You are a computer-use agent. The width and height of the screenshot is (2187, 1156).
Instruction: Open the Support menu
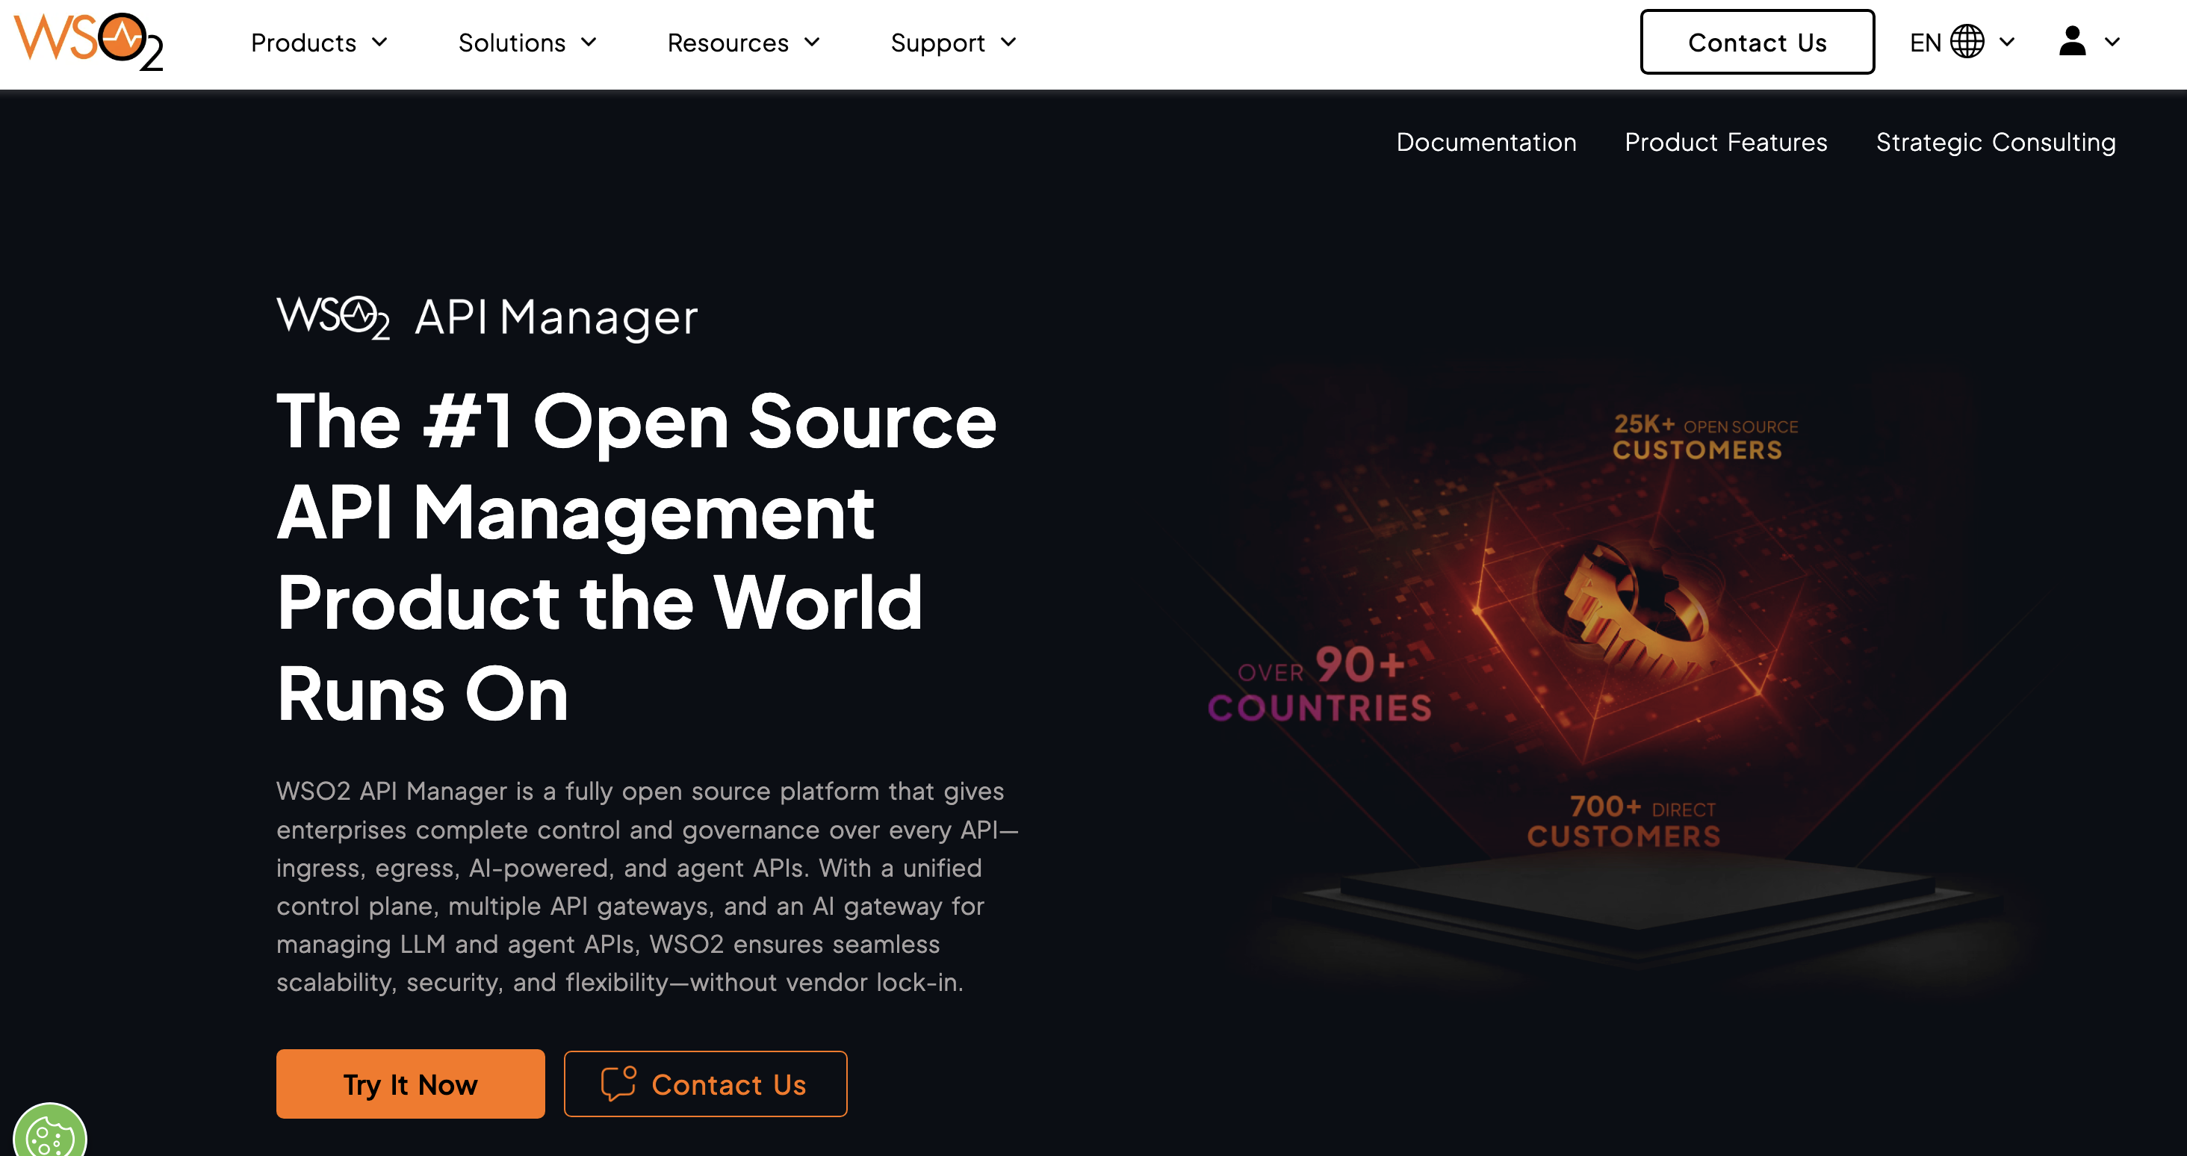point(953,43)
